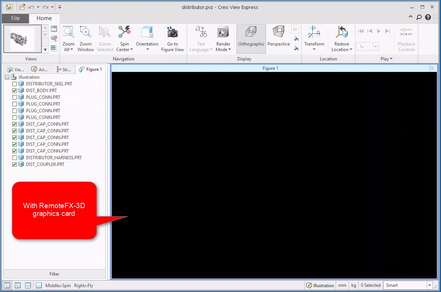Click the Illustration status bar button
The width and height of the screenshot is (441, 292).
click(320, 285)
